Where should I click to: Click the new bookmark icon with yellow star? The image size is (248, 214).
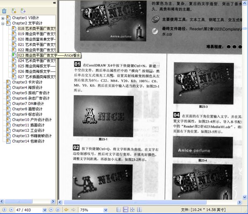pyautogui.click(x=14, y=11)
